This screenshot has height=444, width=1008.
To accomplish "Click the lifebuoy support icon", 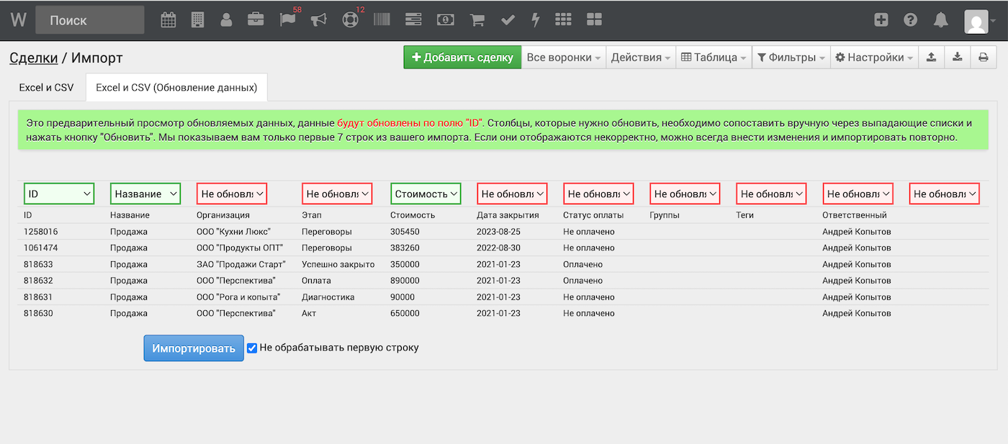I will click(x=350, y=20).
